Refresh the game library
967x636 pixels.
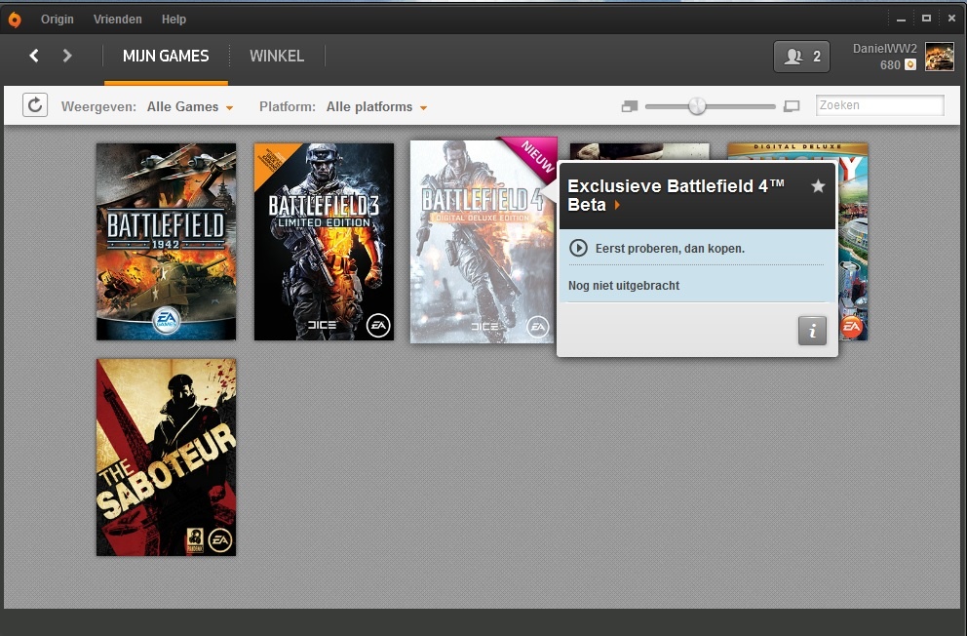(x=35, y=105)
